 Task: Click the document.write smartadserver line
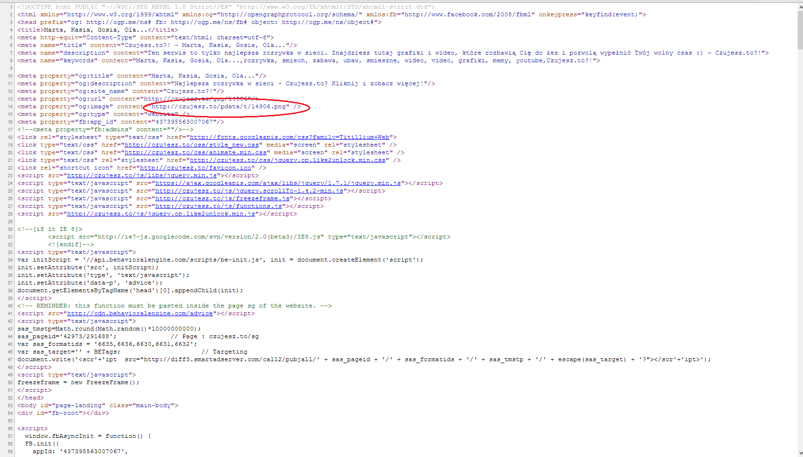pos(364,359)
